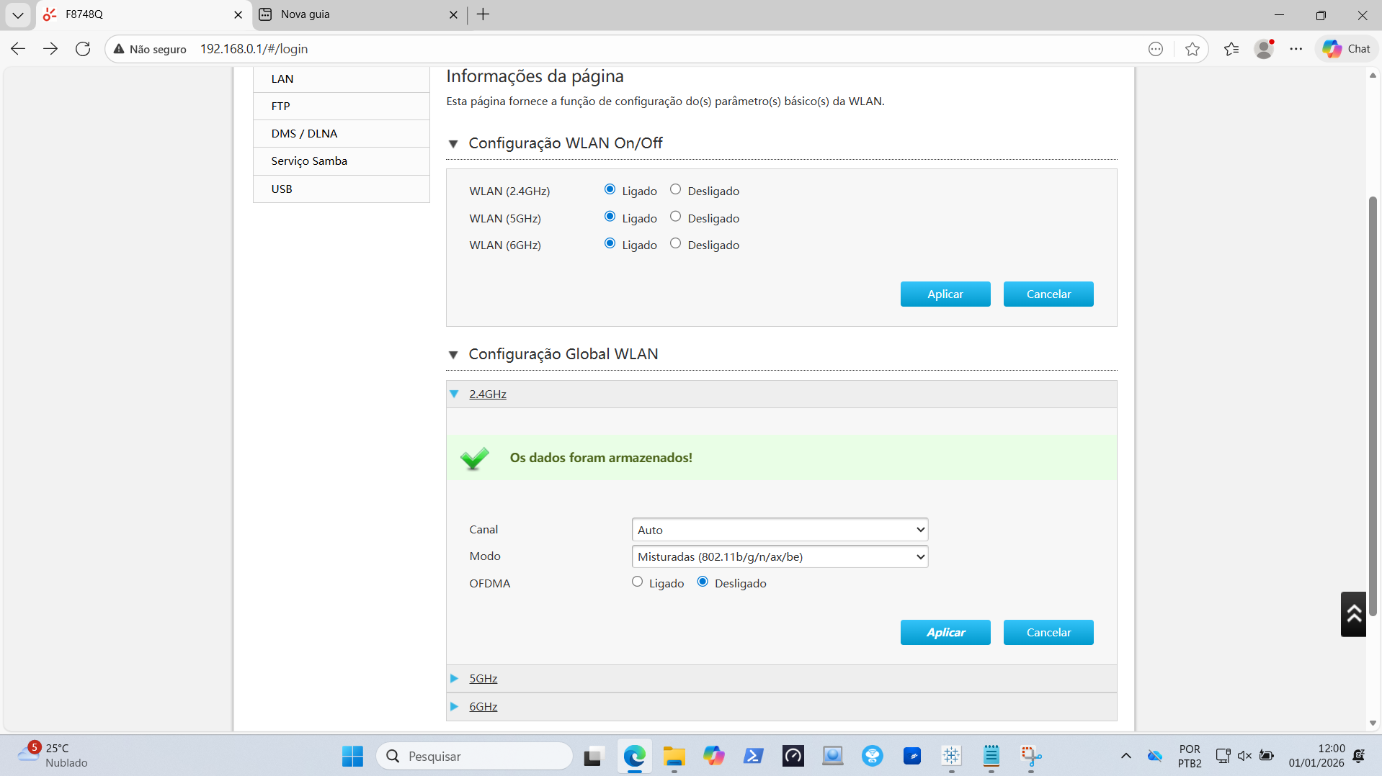Open the Settings and more ellipsis menu
Image resolution: width=1382 pixels, height=776 pixels.
(x=1296, y=49)
